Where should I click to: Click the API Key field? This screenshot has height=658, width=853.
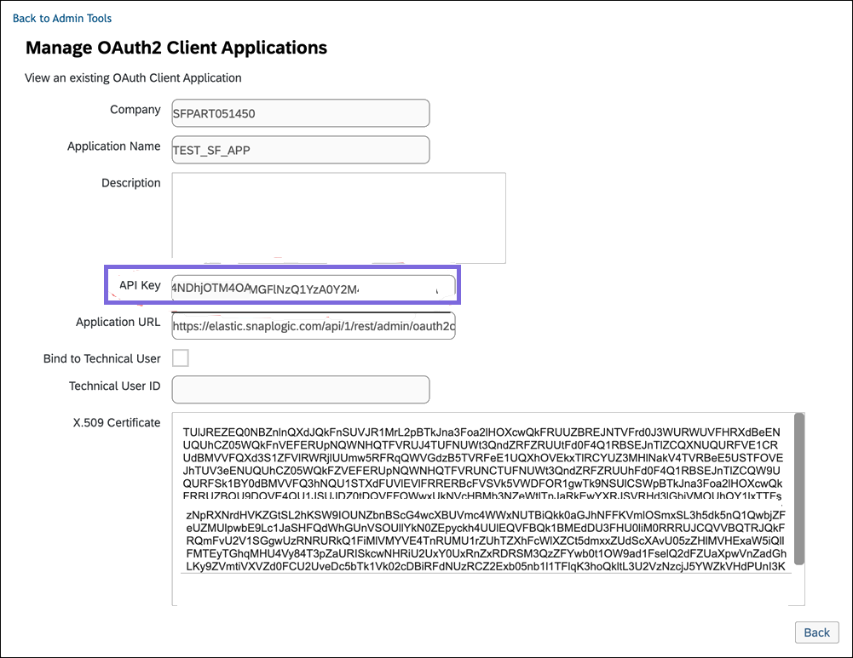coord(314,288)
